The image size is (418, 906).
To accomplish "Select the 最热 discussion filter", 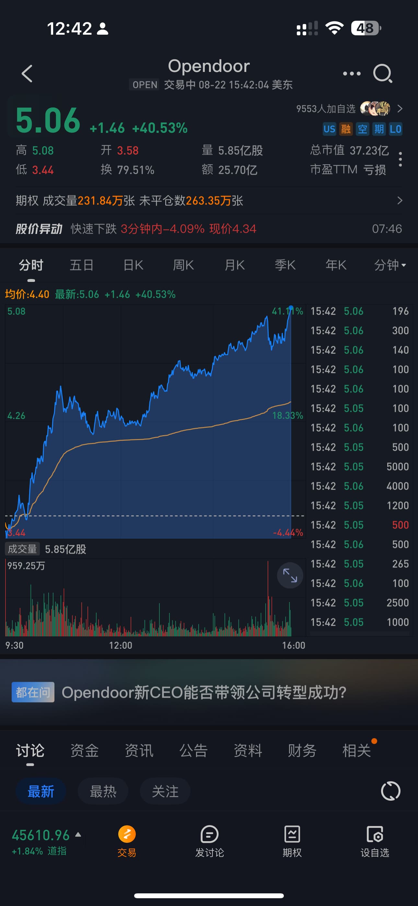I will pos(103,791).
